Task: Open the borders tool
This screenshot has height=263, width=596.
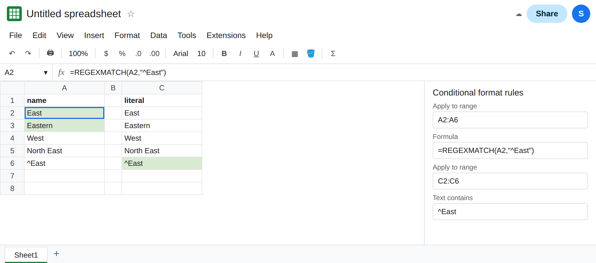Action: pos(295,53)
